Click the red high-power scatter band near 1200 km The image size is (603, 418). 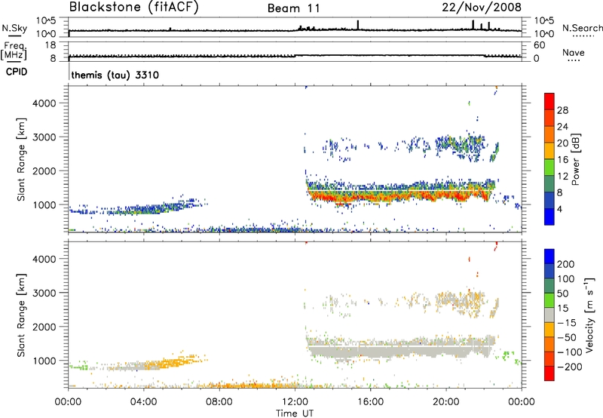(x=400, y=195)
